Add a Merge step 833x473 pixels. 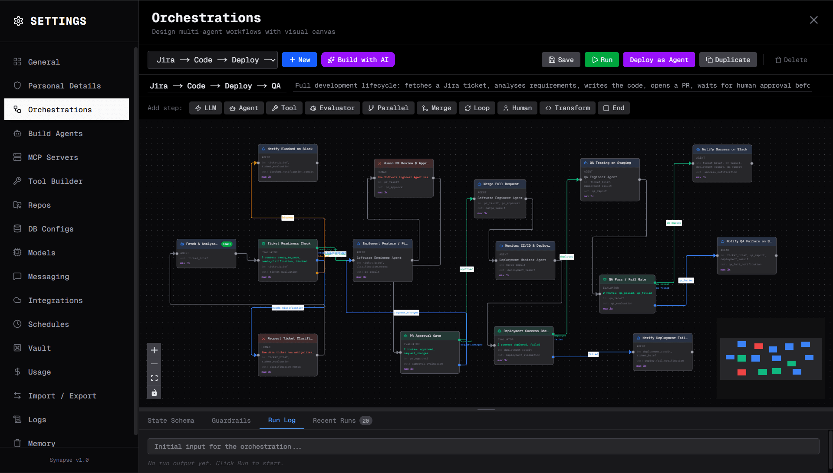(x=437, y=108)
